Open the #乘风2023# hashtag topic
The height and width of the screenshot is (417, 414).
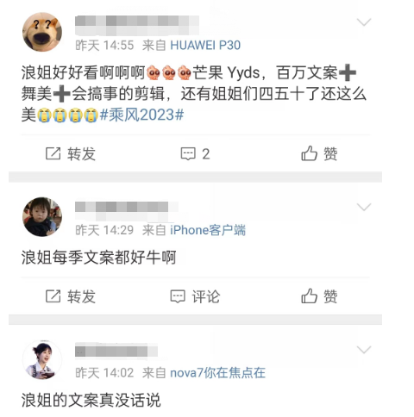click(141, 115)
